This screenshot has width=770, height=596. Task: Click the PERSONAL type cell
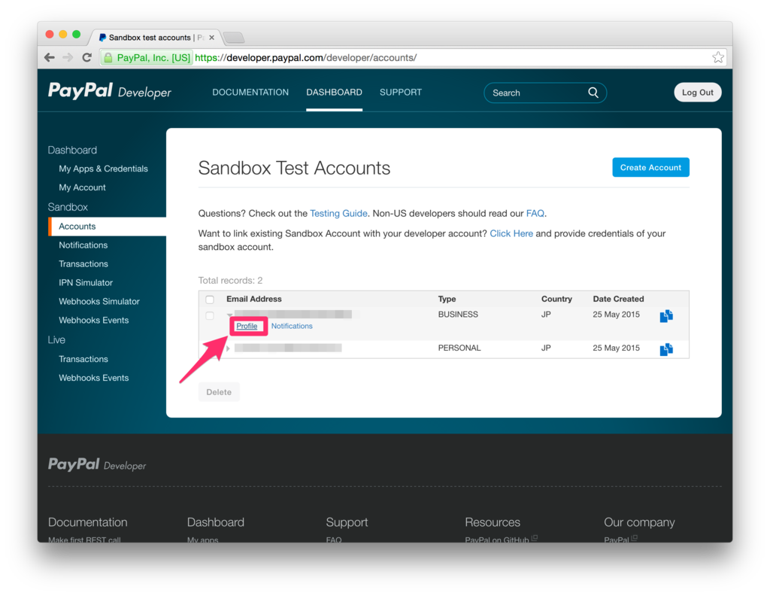click(x=459, y=348)
